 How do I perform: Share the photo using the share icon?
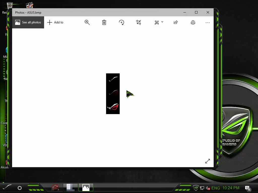pos(176,22)
